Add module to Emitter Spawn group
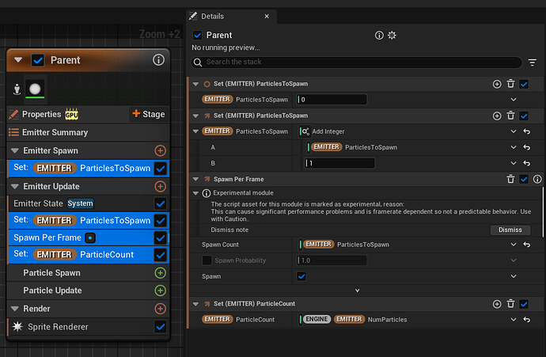Viewport: 546px width, 357px height. click(160, 151)
